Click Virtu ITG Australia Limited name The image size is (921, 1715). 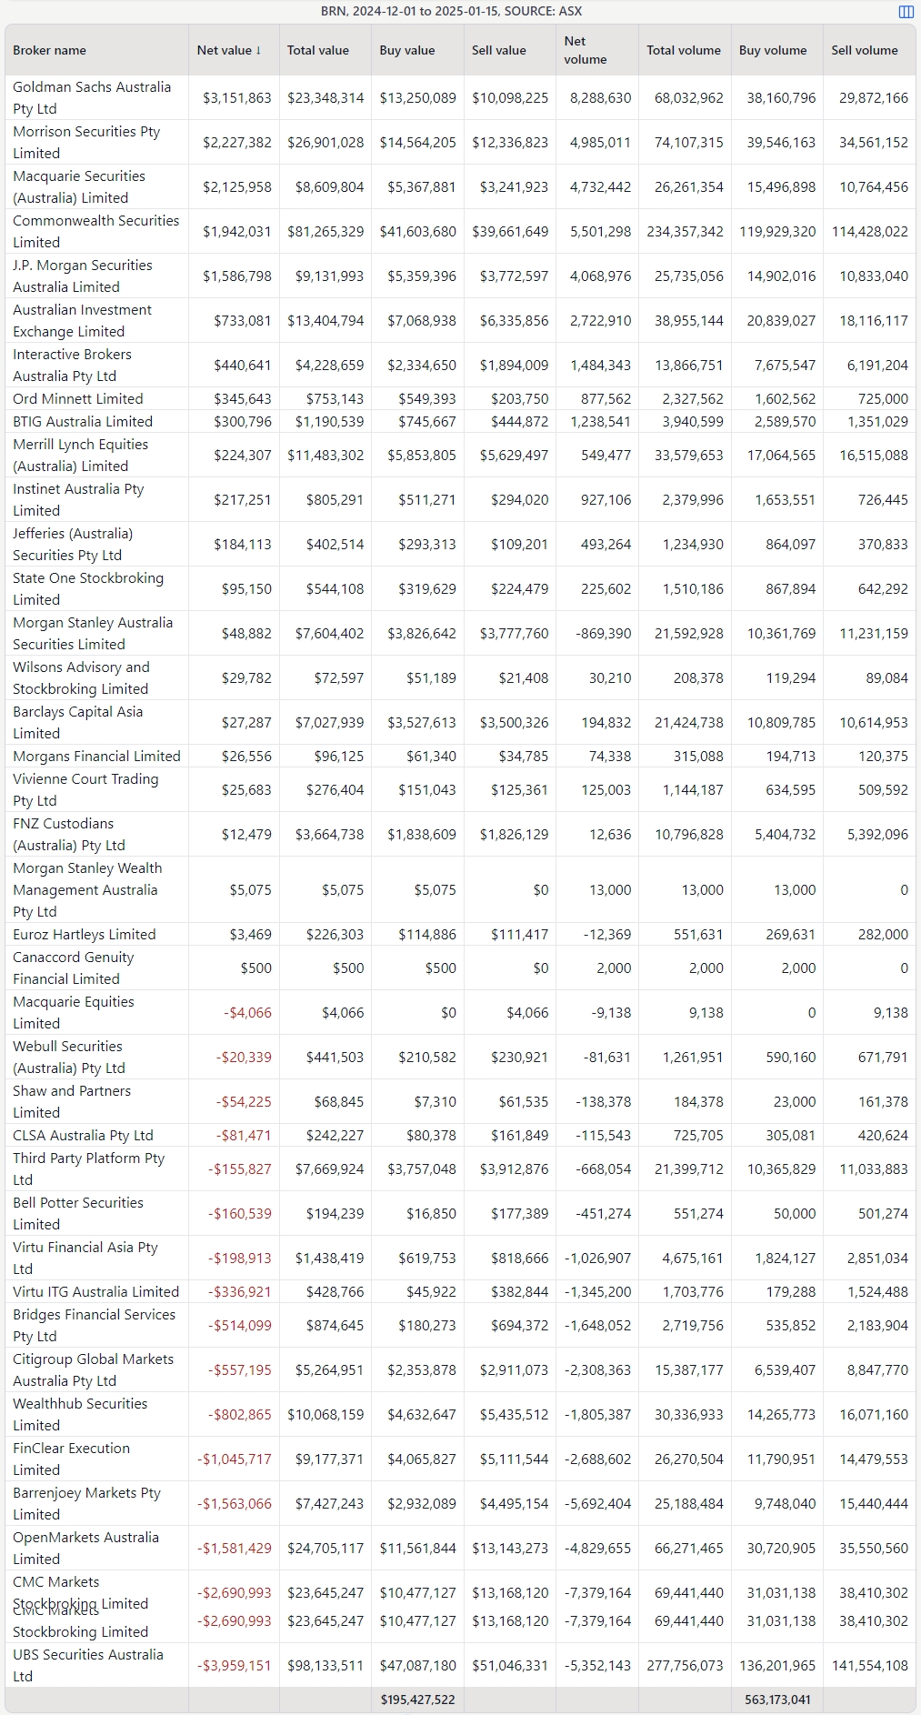click(95, 1291)
